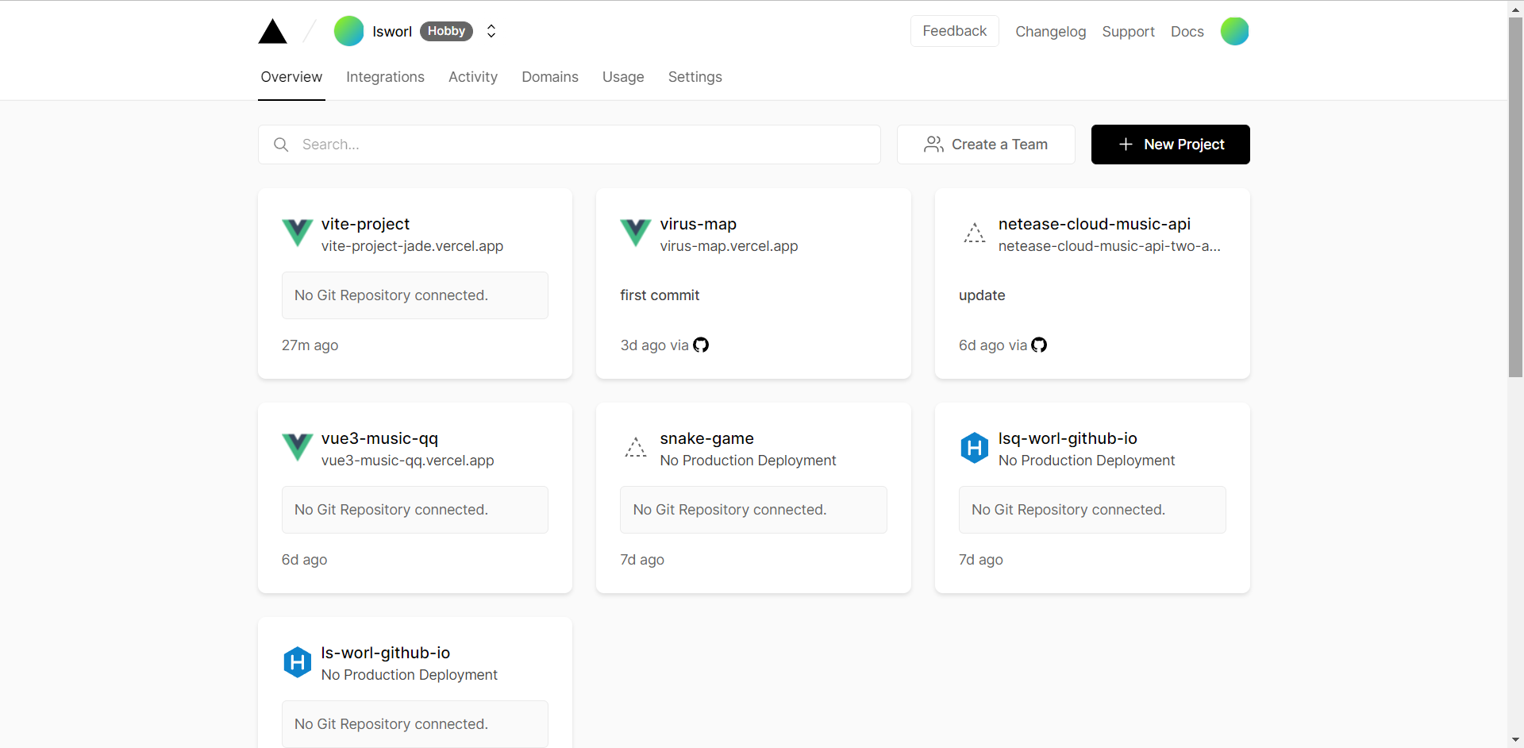The image size is (1524, 748).
Task: Open netease-cloud-music-api-two domain link
Action: [1110, 246]
